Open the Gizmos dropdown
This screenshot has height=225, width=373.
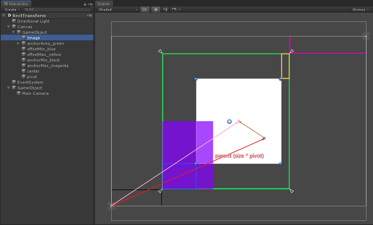pyautogui.click(x=360, y=9)
